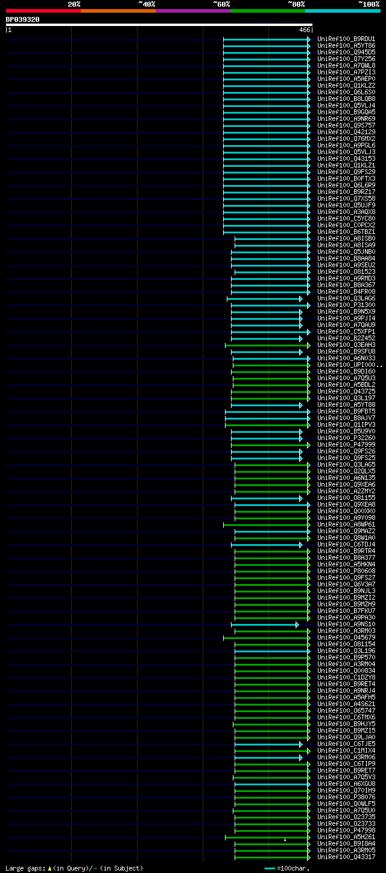Open UniRef100_O81155 entry
The width and height of the screenshot is (386, 873).
(346, 498)
